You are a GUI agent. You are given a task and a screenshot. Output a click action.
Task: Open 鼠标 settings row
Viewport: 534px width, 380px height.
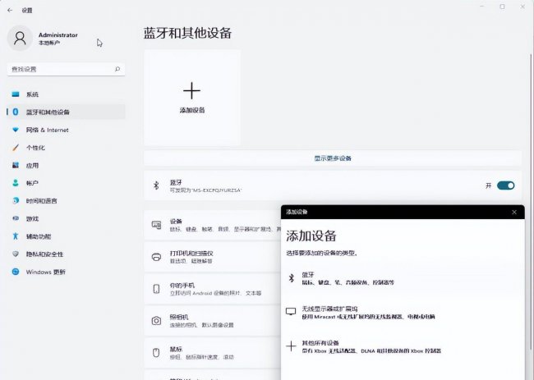click(x=213, y=353)
